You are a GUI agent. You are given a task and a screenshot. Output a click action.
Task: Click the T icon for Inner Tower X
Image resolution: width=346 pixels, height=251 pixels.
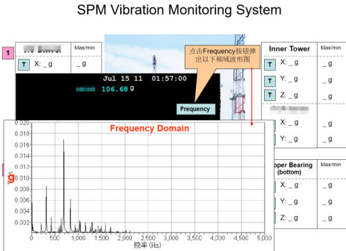[270, 65]
